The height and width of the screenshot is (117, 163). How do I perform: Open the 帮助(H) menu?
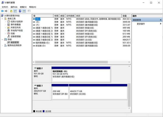pos(33,7)
